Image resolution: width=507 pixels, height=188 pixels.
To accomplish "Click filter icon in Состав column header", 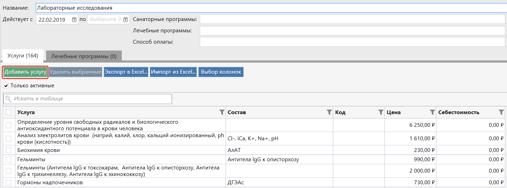I will (329, 112).
